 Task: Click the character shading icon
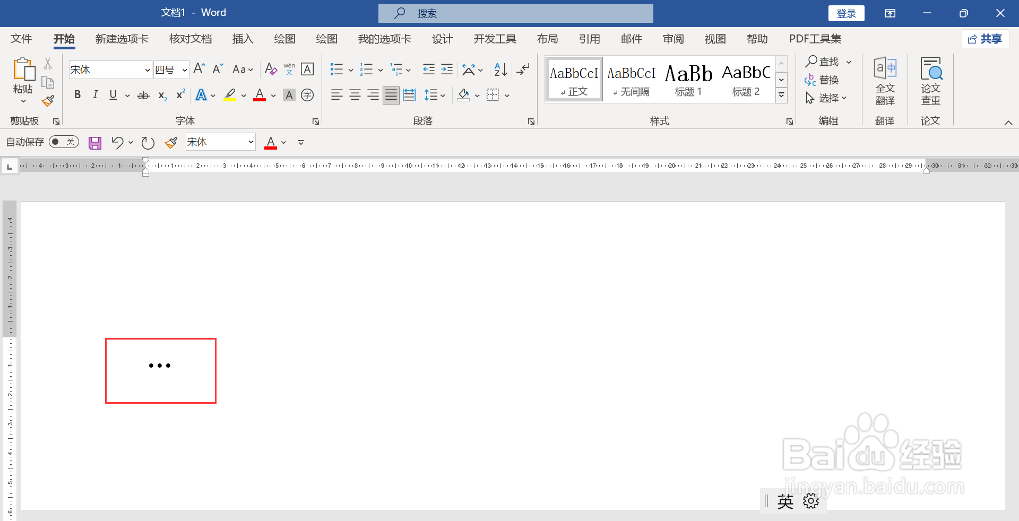pos(289,95)
